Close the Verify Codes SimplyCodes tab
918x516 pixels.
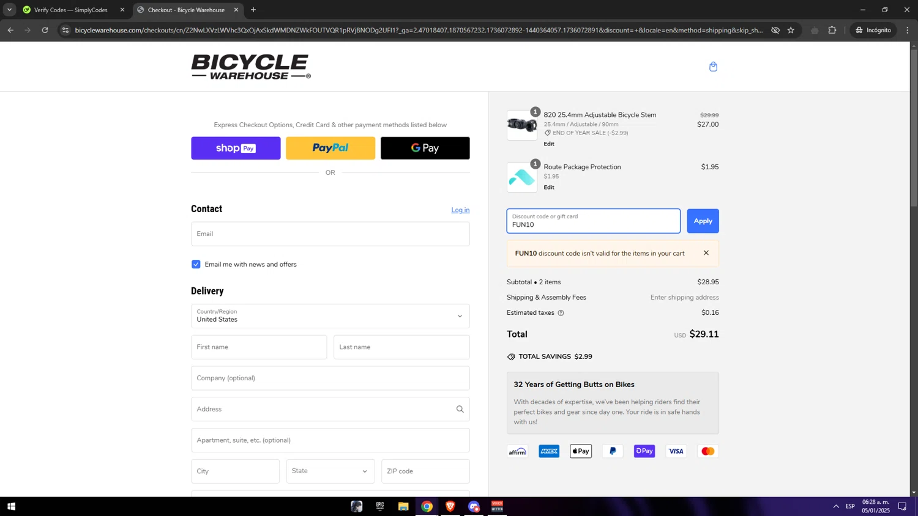[122, 10]
